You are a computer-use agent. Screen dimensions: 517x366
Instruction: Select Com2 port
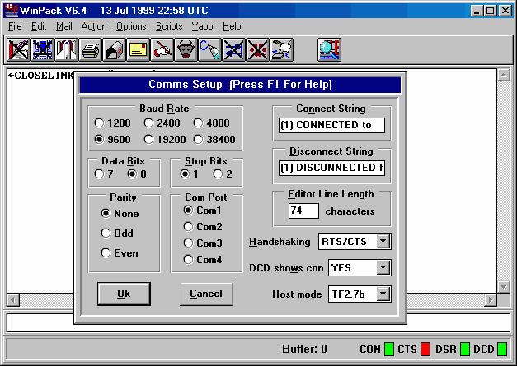tap(188, 226)
